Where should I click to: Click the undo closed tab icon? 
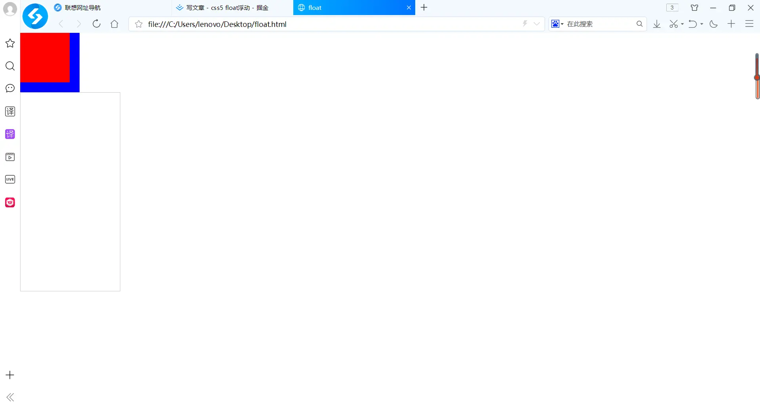click(692, 24)
